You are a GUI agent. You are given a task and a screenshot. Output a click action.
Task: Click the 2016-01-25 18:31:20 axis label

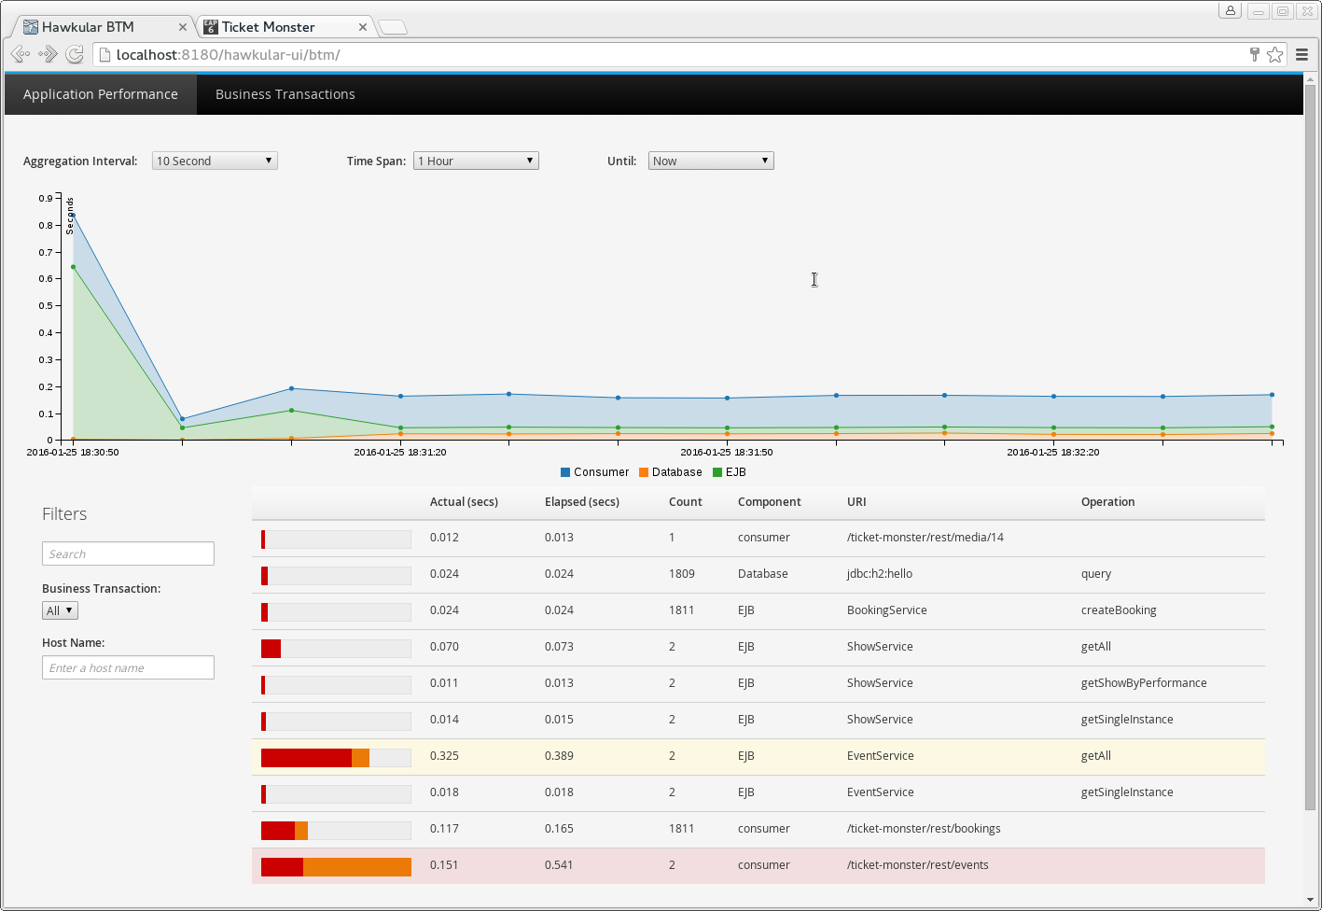399,452
